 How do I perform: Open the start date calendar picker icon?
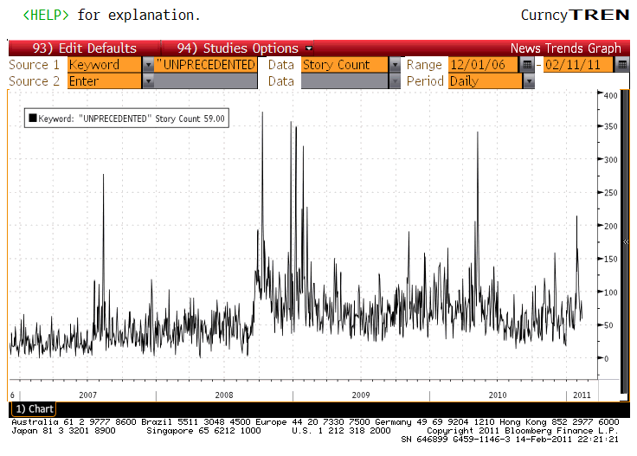tap(527, 65)
